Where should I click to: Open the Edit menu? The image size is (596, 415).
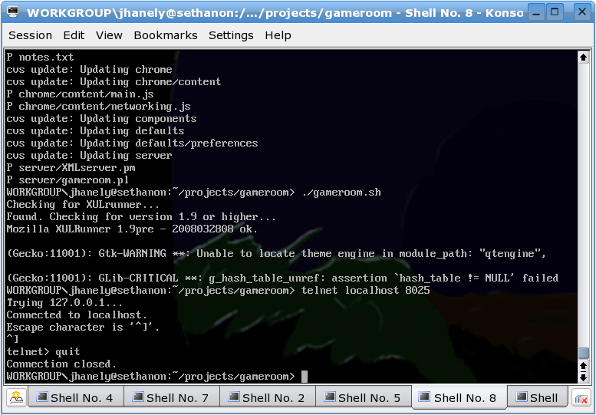point(74,35)
